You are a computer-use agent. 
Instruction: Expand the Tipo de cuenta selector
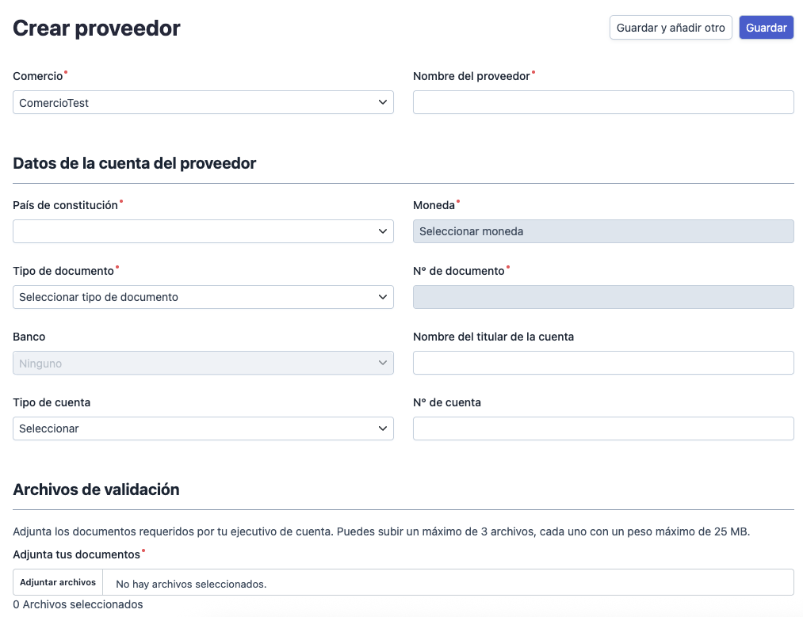point(202,428)
